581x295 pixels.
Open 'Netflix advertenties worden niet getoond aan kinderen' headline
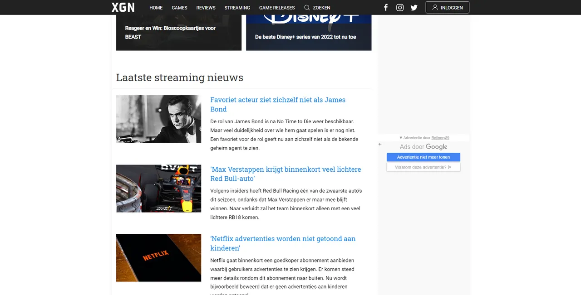coord(283,243)
